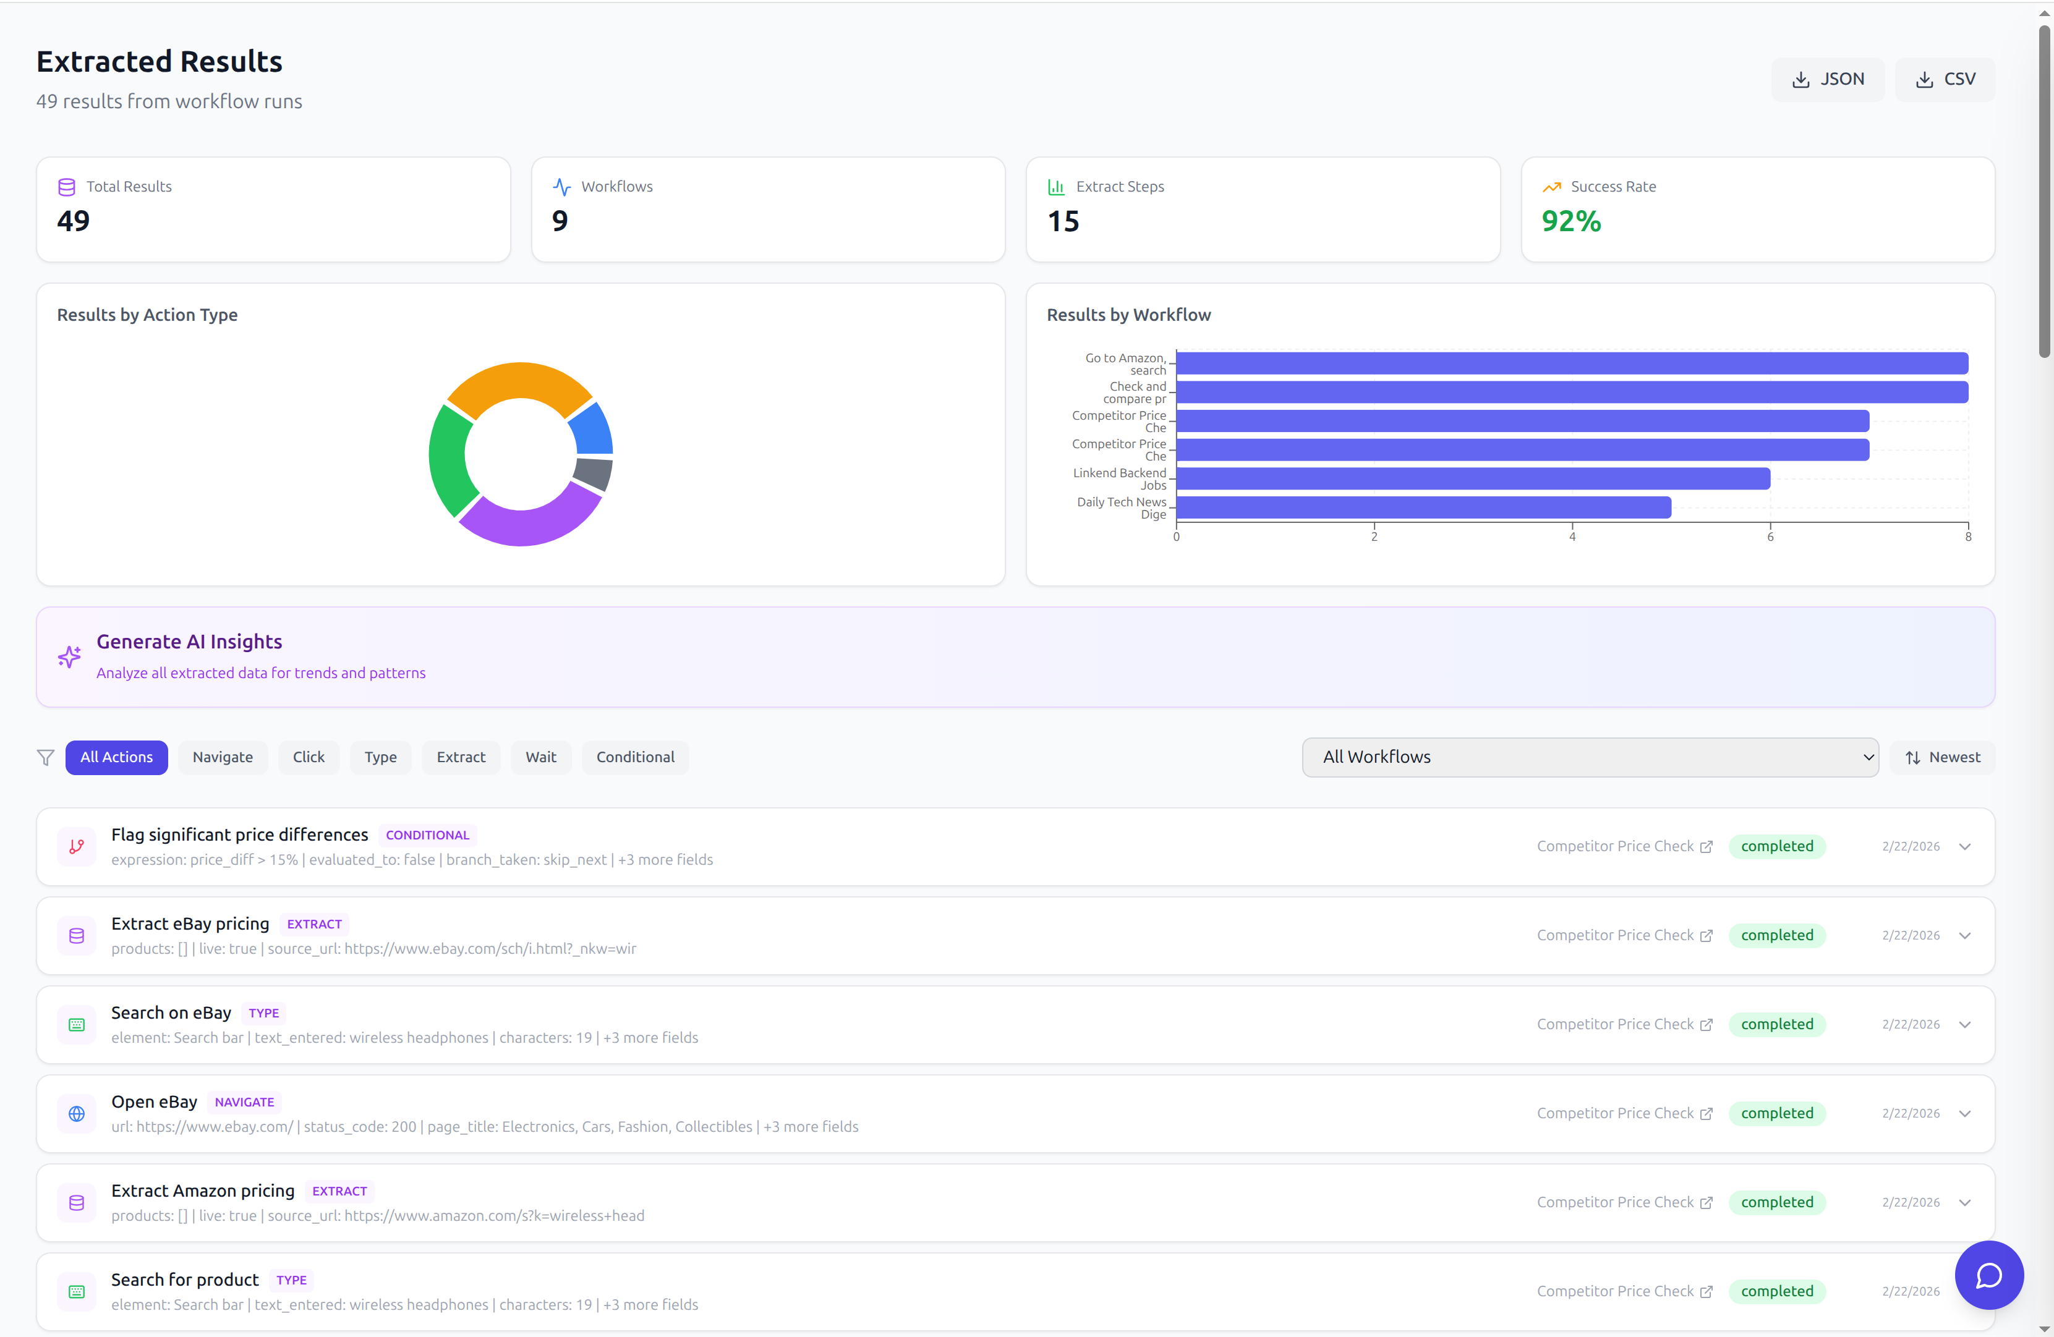Click branch icon on Flag price differences row
Image resolution: width=2054 pixels, height=1337 pixels.
[x=77, y=847]
